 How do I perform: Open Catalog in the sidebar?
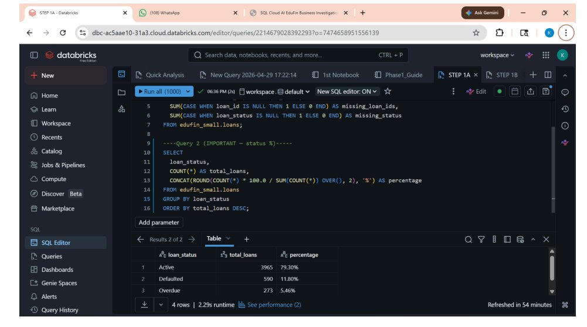click(66, 151)
